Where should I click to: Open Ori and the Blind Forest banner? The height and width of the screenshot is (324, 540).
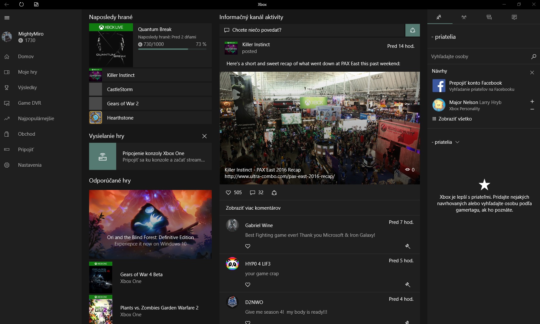tap(150, 224)
